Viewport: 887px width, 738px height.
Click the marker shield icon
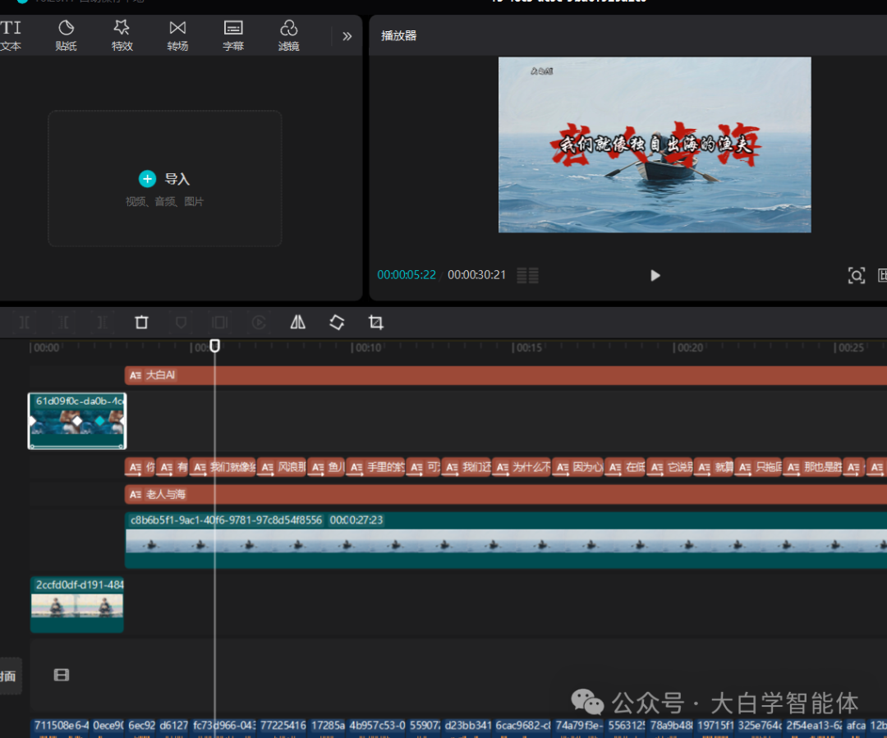point(181,323)
